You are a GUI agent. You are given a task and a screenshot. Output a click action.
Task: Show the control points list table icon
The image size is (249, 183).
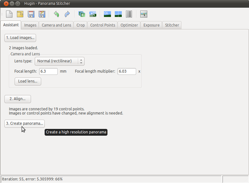coord(129,14)
